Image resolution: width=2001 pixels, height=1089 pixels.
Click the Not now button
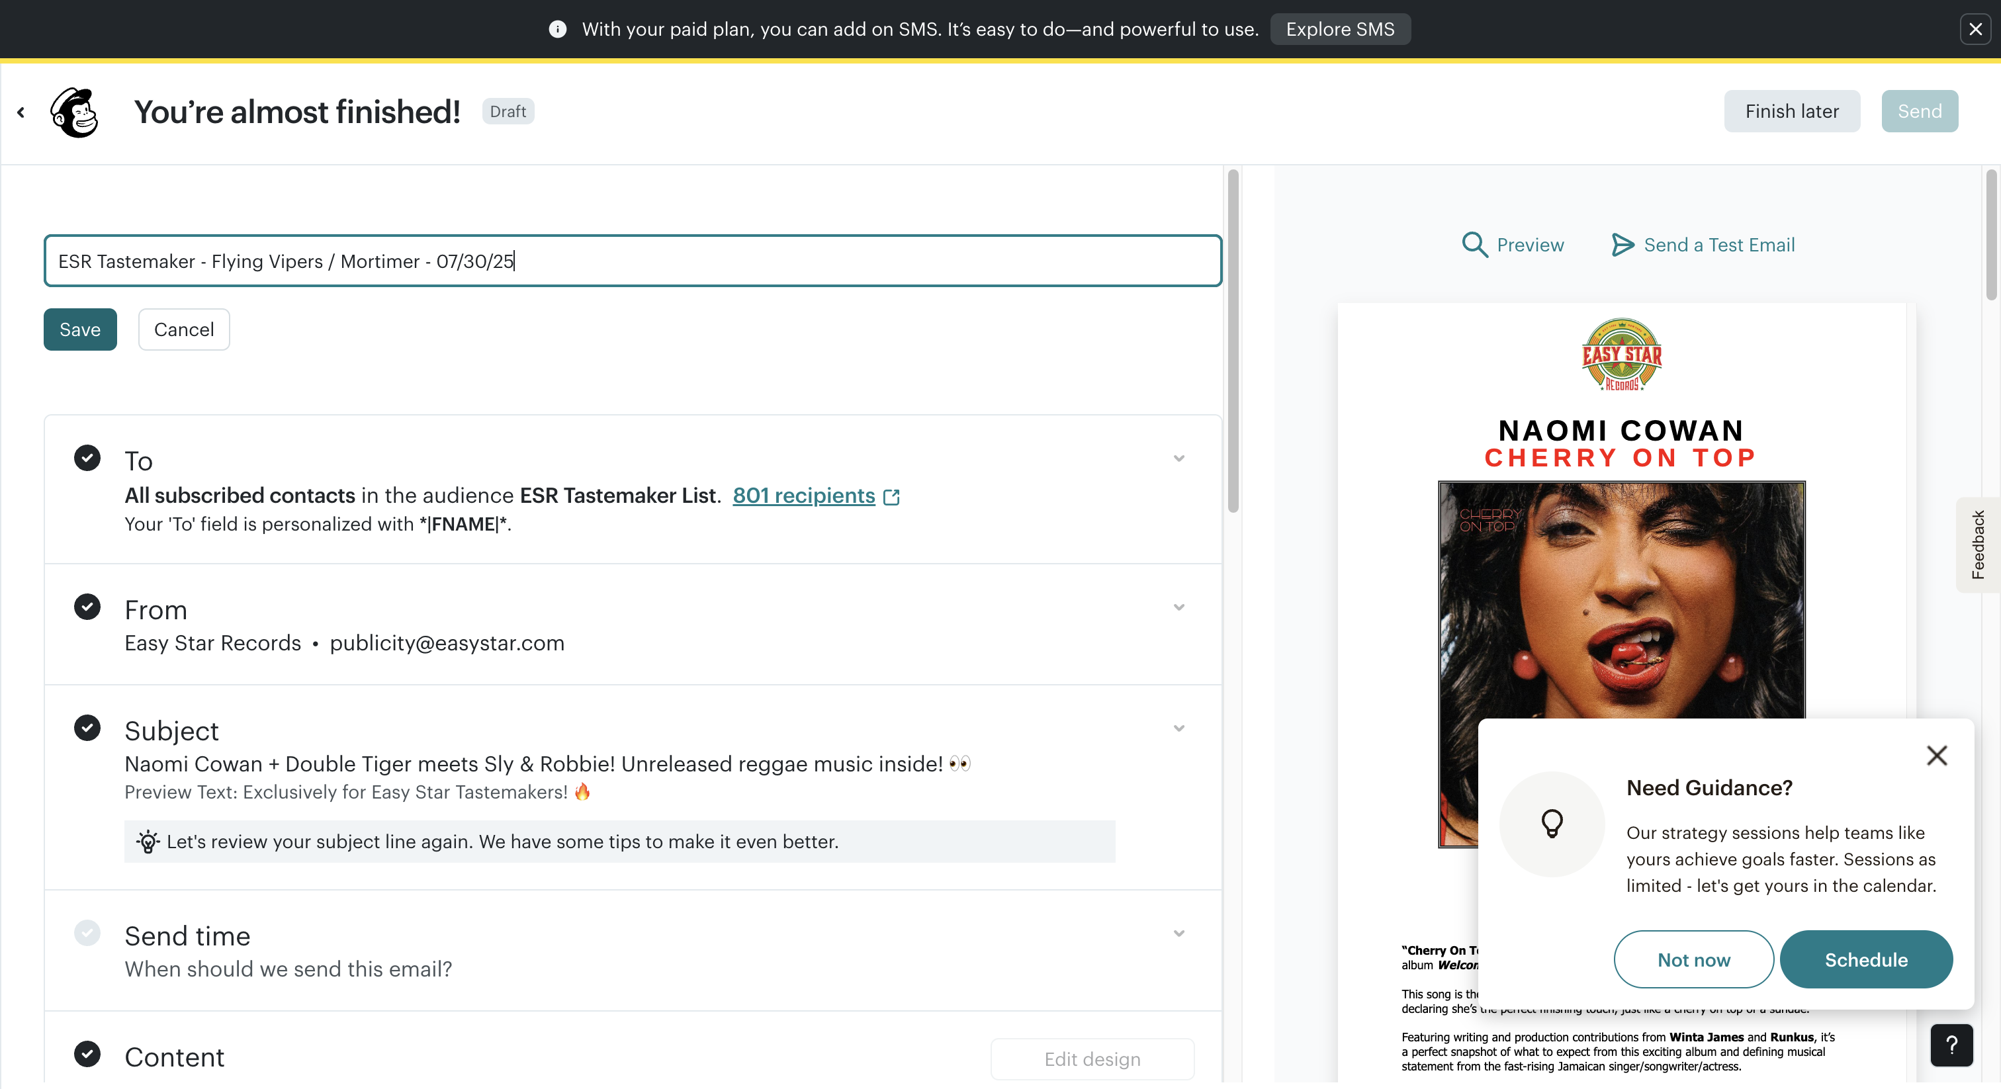pos(1693,959)
